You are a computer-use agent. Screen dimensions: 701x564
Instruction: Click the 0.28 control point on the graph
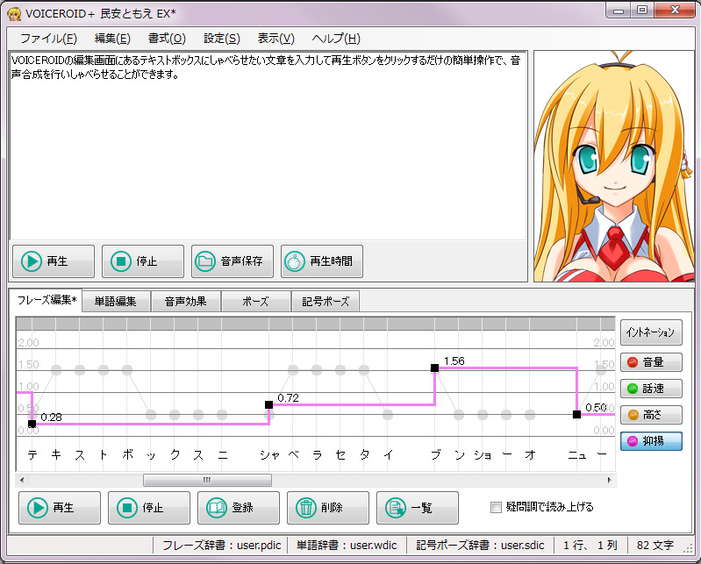click(32, 424)
